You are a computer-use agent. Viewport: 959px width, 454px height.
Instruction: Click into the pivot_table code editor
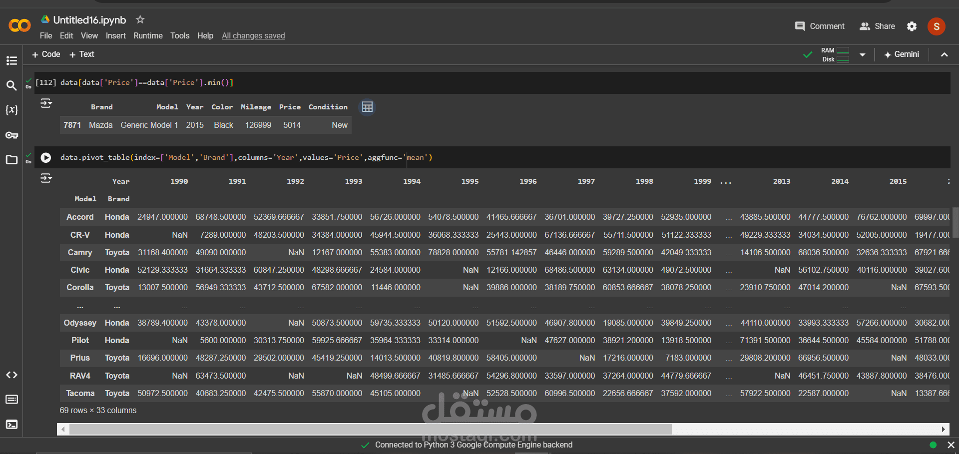pos(504,158)
